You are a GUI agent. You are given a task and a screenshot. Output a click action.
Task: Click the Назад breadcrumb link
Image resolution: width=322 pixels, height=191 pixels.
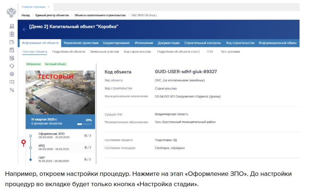(x=25, y=15)
